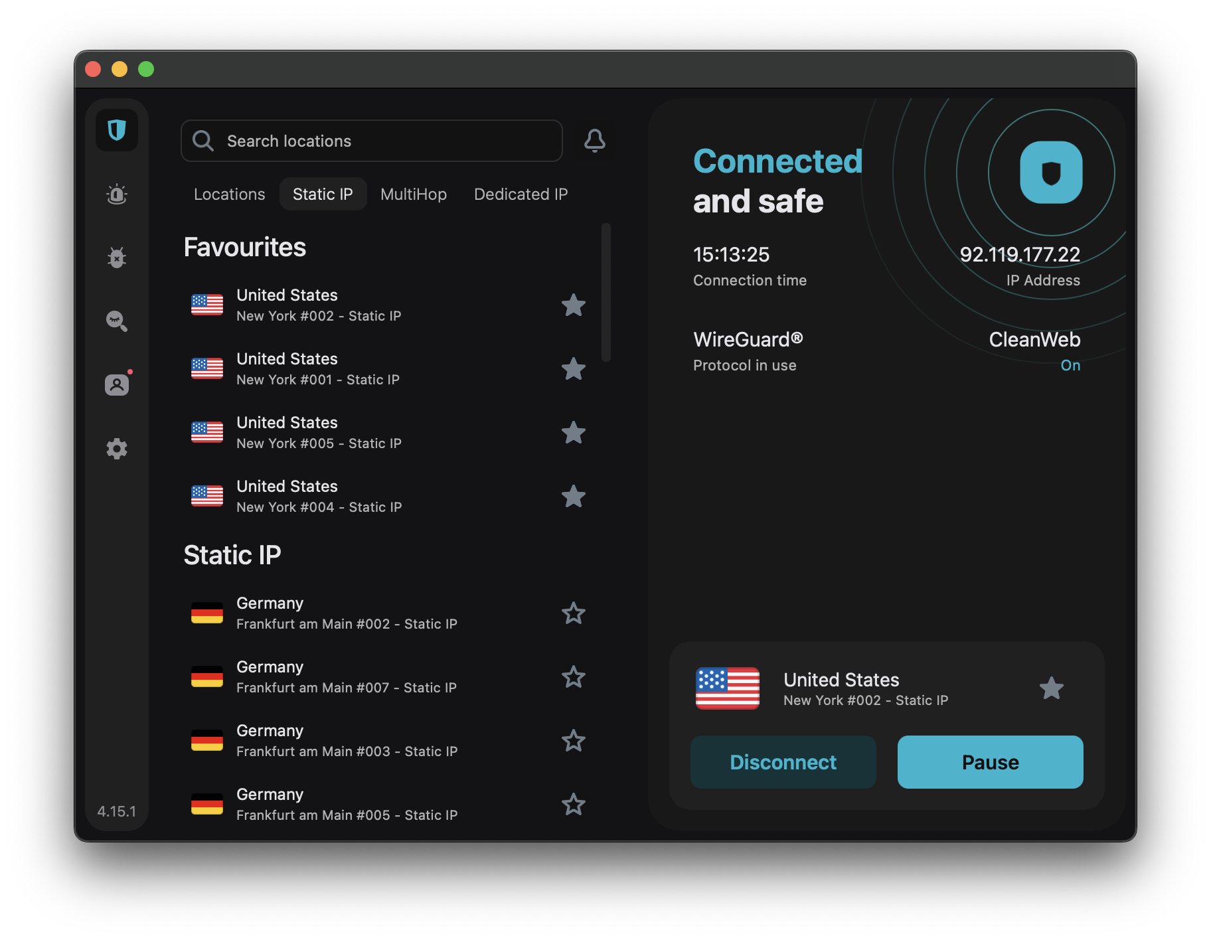Click the US flag next to New York #001
Image resolution: width=1211 pixels, height=940 pixels.
click(207, 368)
